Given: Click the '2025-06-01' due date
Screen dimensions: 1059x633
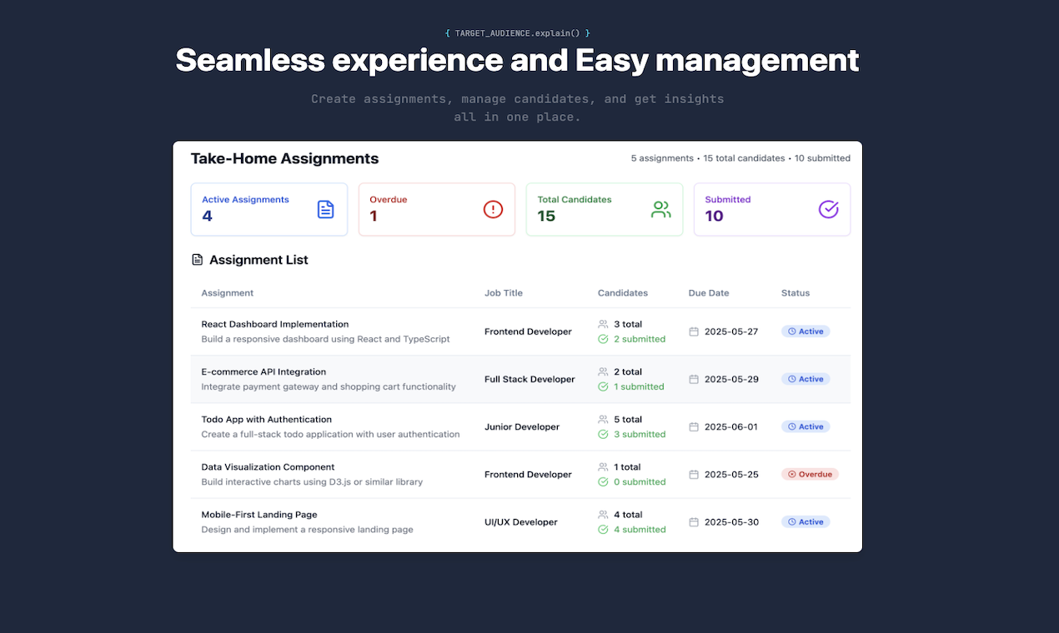Looking at the screenshot, I should 731,426.
